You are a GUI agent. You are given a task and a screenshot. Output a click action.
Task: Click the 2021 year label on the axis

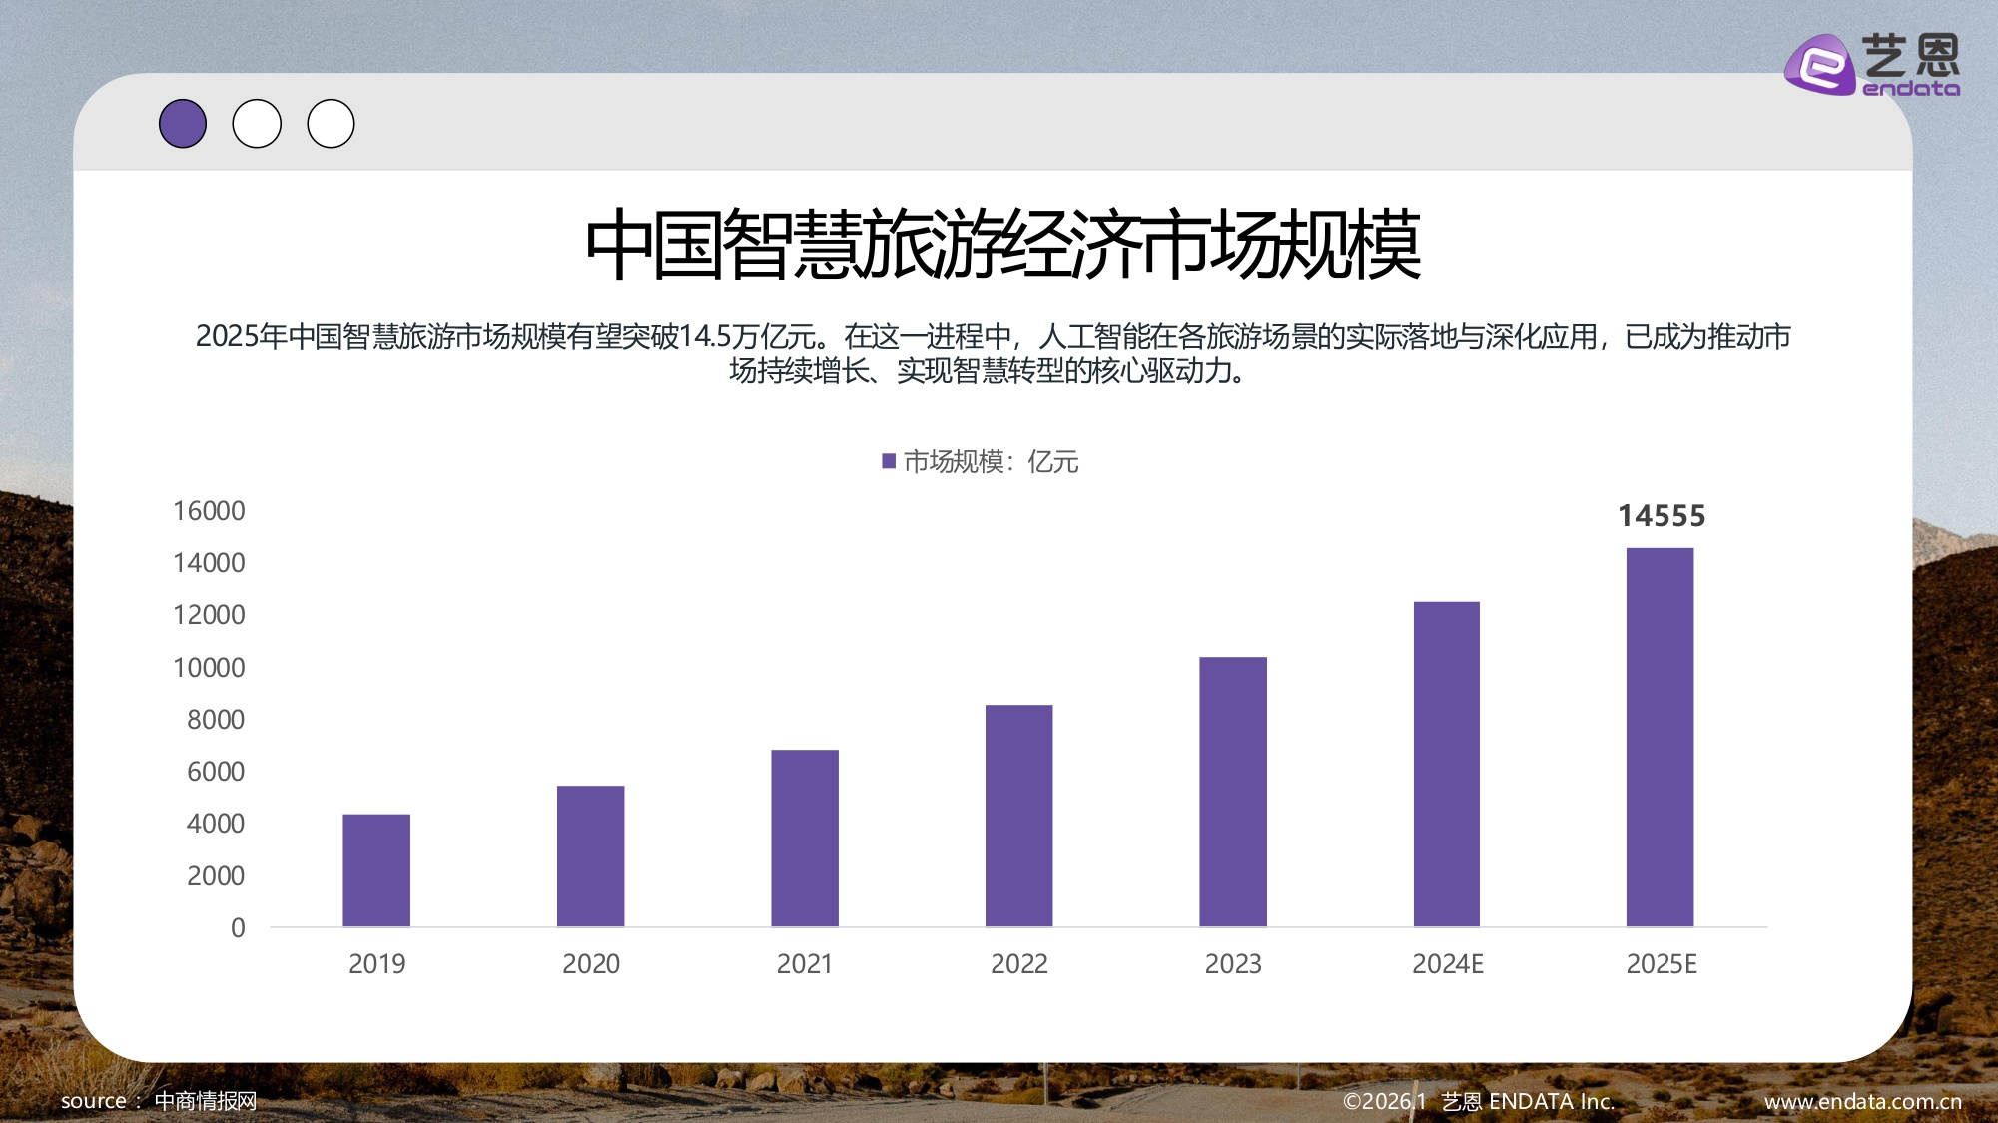click(x=805, y=964)
